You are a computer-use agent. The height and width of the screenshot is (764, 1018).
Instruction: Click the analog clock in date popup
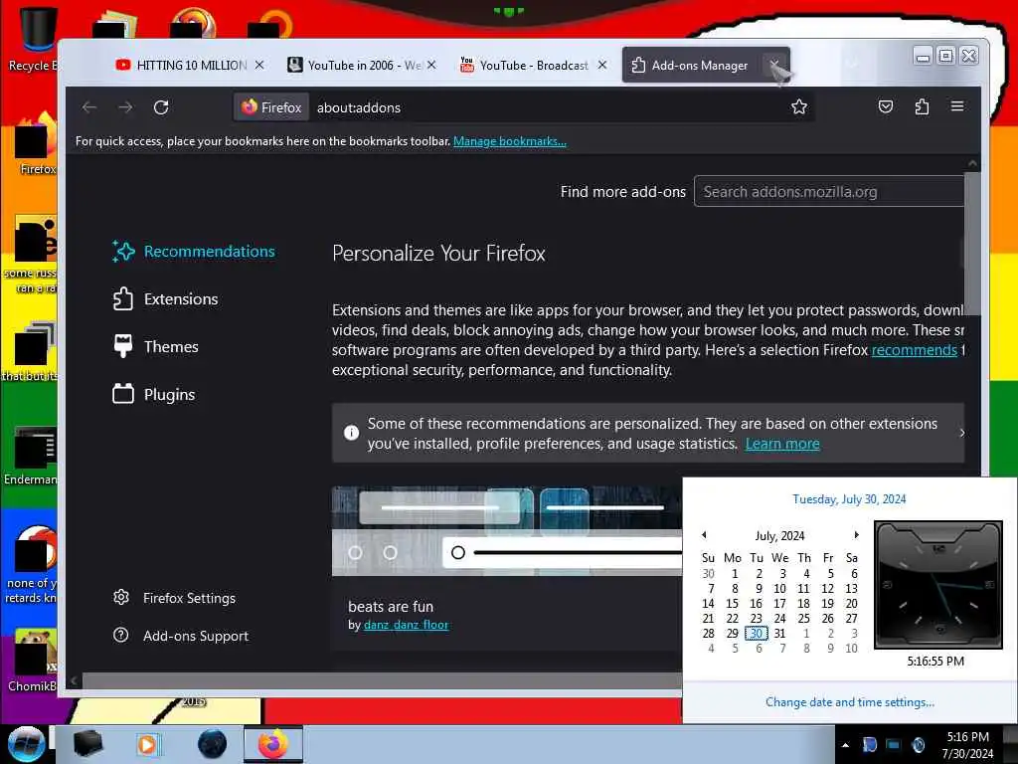point(938,585)
